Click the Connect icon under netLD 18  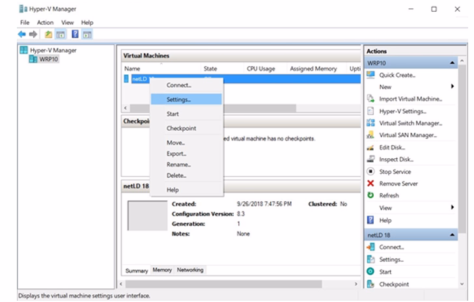370,247
